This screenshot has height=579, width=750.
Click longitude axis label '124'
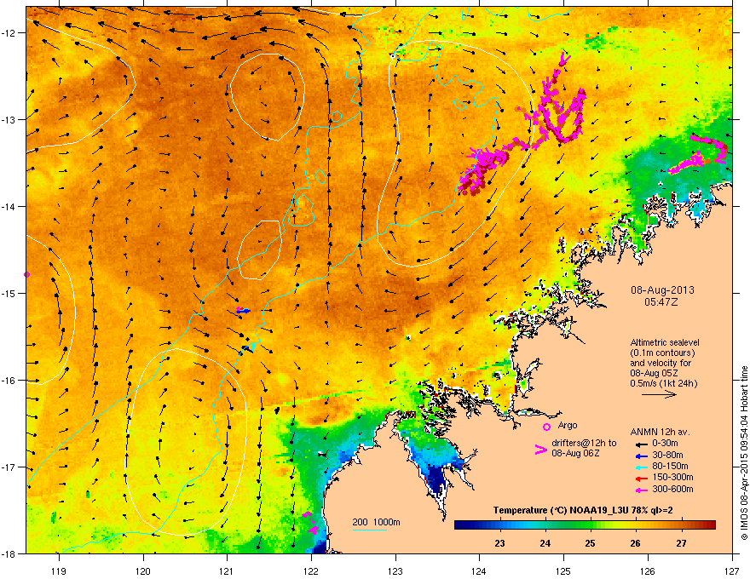(479, 570)
